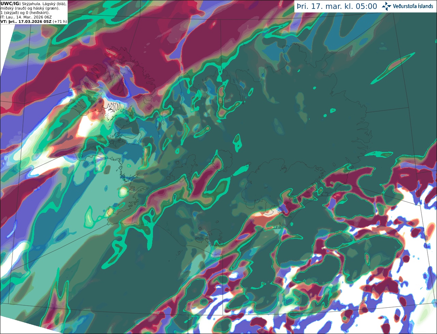Click the date label 'Þri. 17. mar. kl. 05:00'

coord(337,6)
